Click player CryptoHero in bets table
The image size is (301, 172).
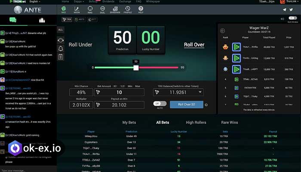click(91, 142)
